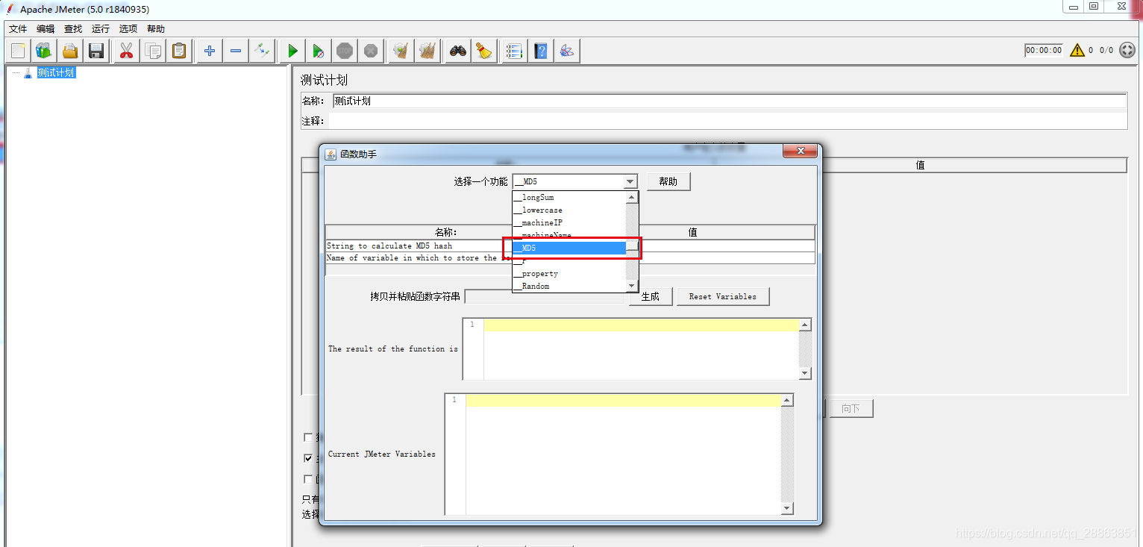Start the test with green play icon

click(x=292, y=51)
